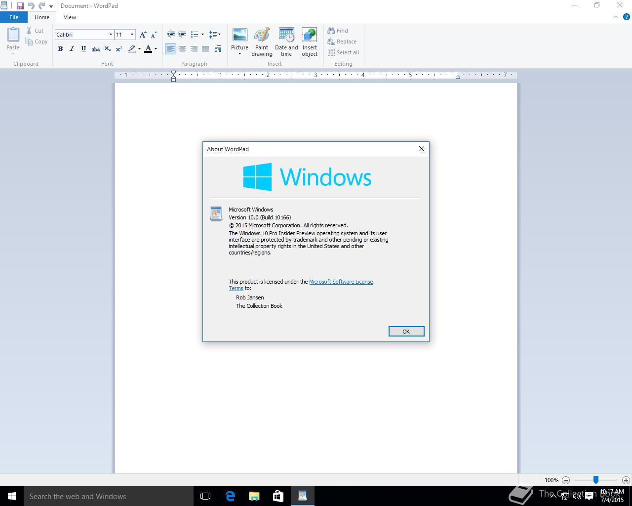Click Replace in Editing group
Screen dimensions: 632x506
point(342,42)
